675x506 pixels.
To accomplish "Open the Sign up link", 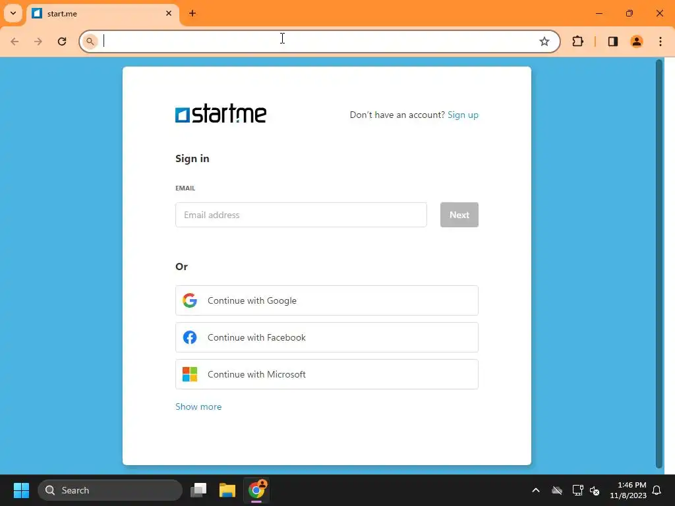I will (463, 115).
